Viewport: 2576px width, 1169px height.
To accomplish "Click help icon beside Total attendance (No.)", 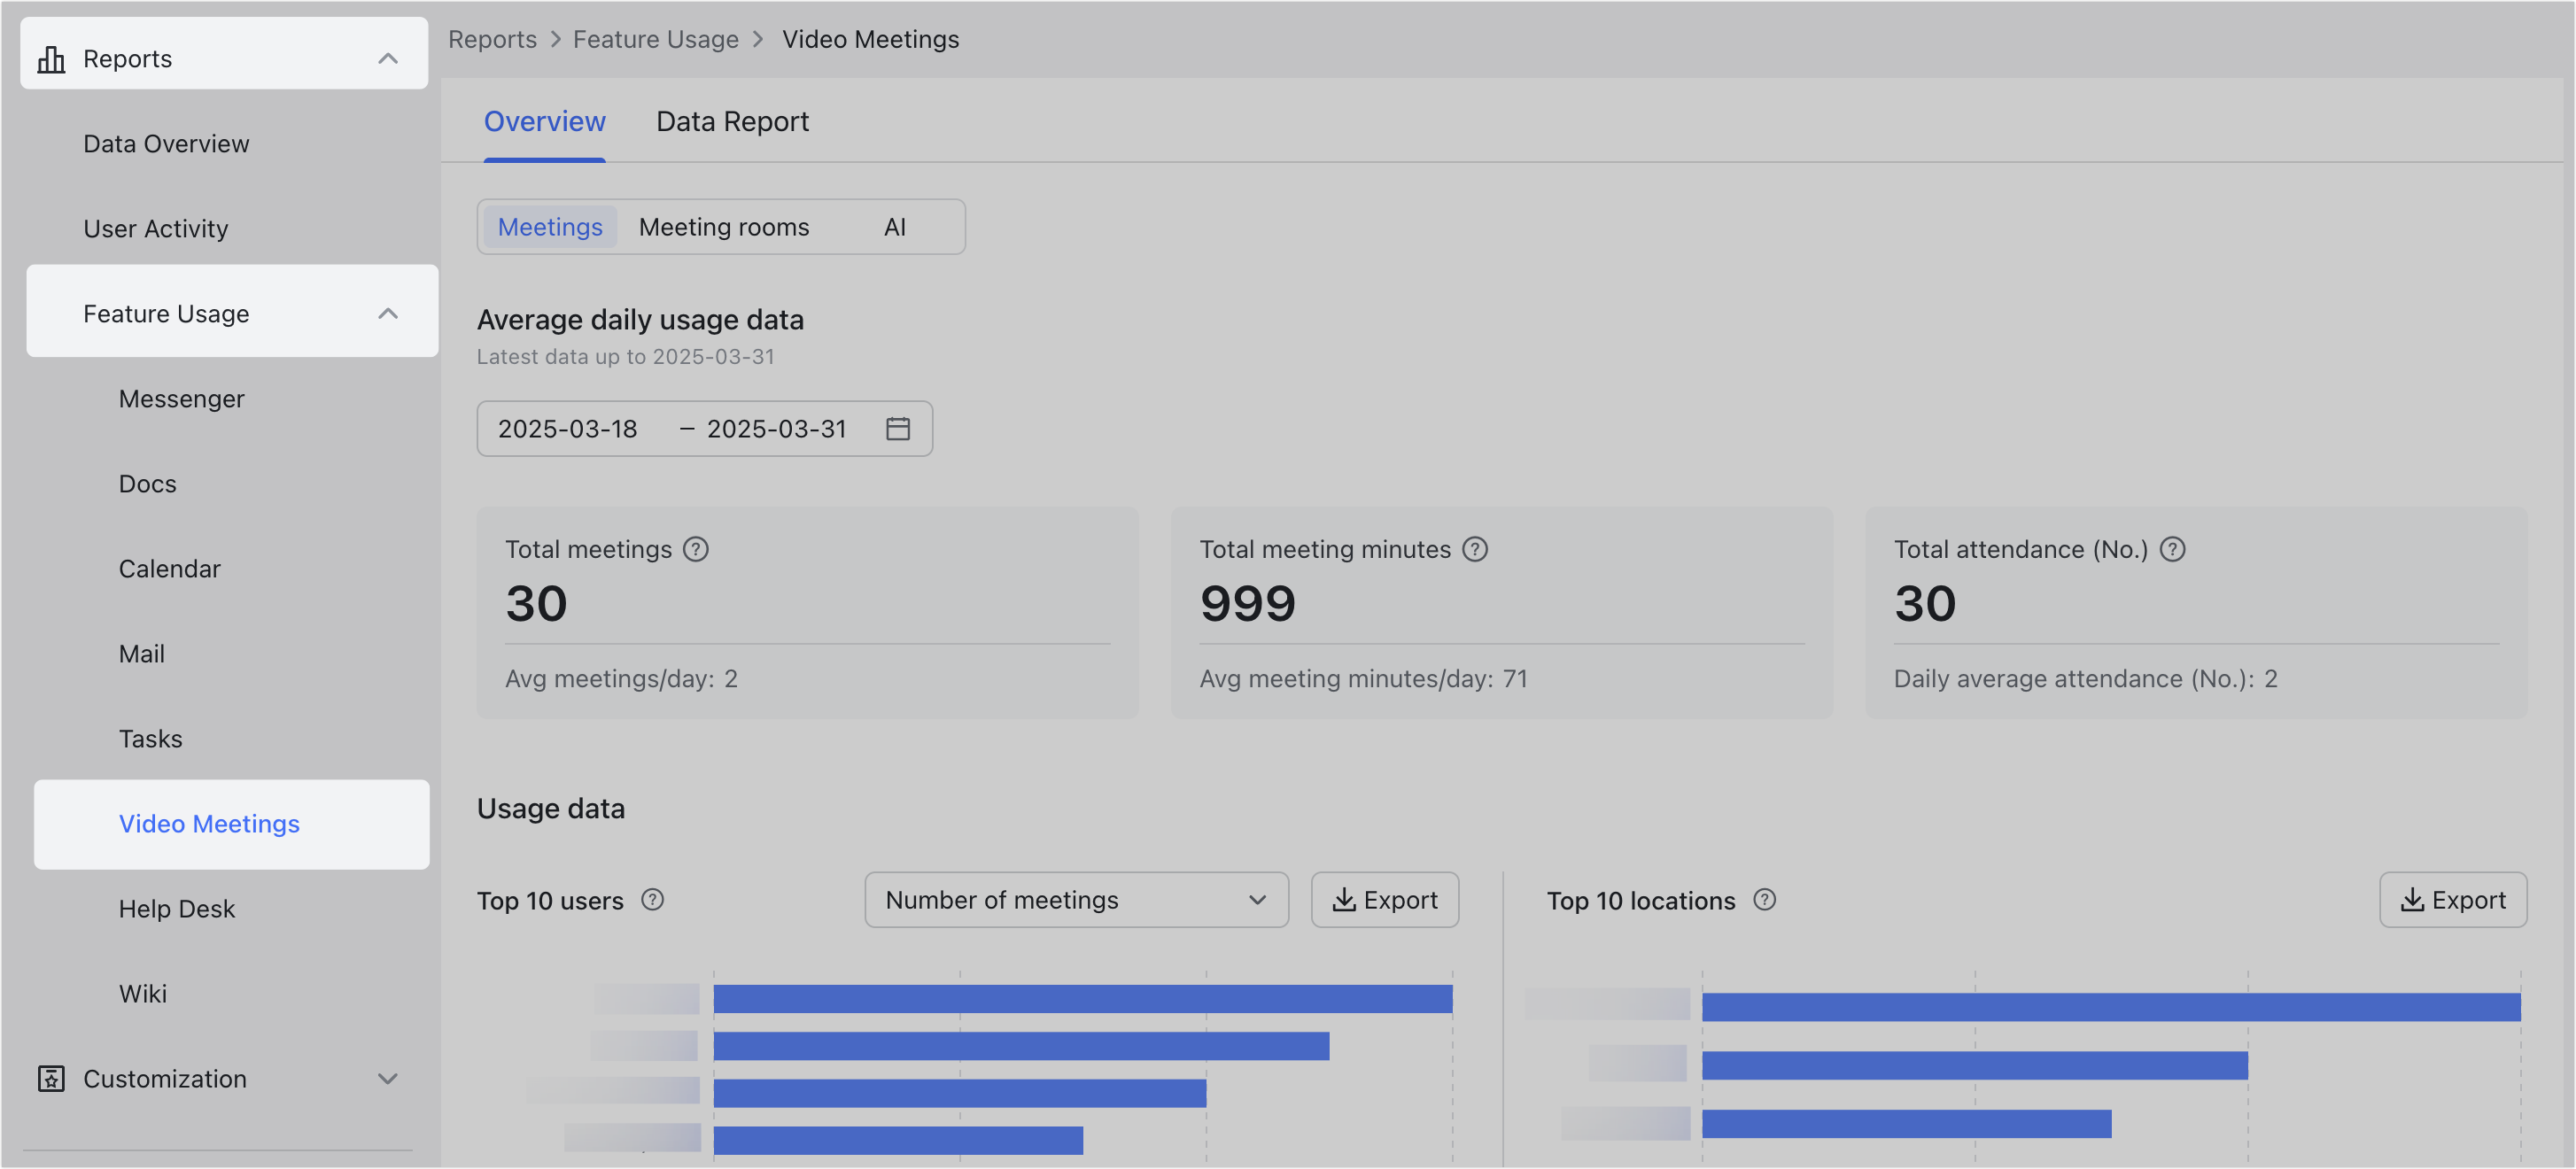I will tap(2172, 550).
